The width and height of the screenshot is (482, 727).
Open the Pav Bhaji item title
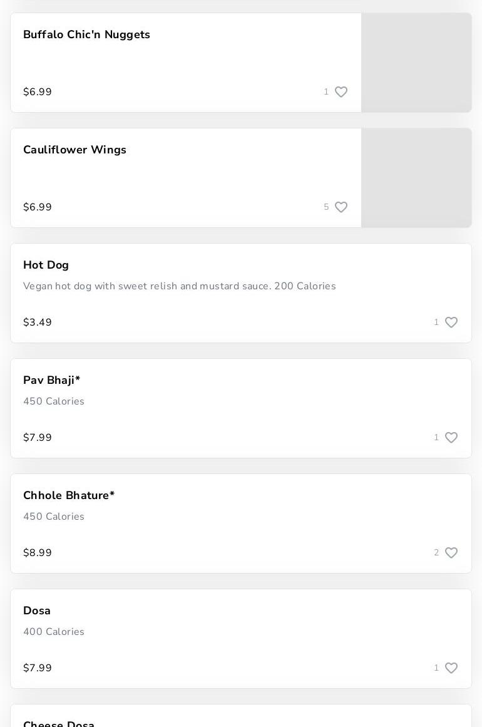pyautogui.click(x=51, y=381)
